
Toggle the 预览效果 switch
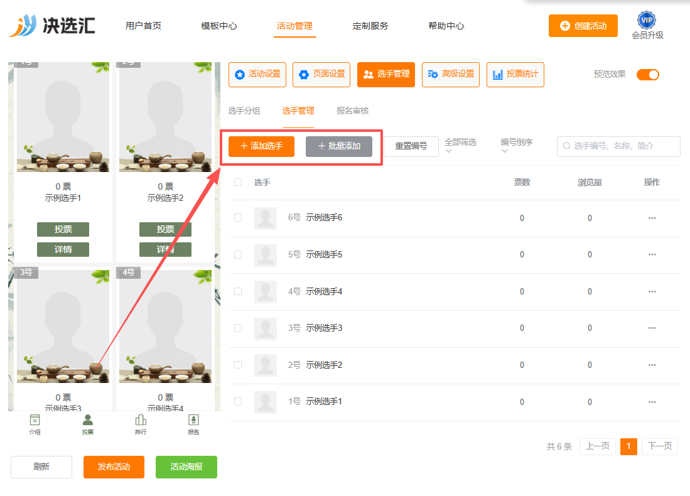pyautogui.click(x=648, y=74)
